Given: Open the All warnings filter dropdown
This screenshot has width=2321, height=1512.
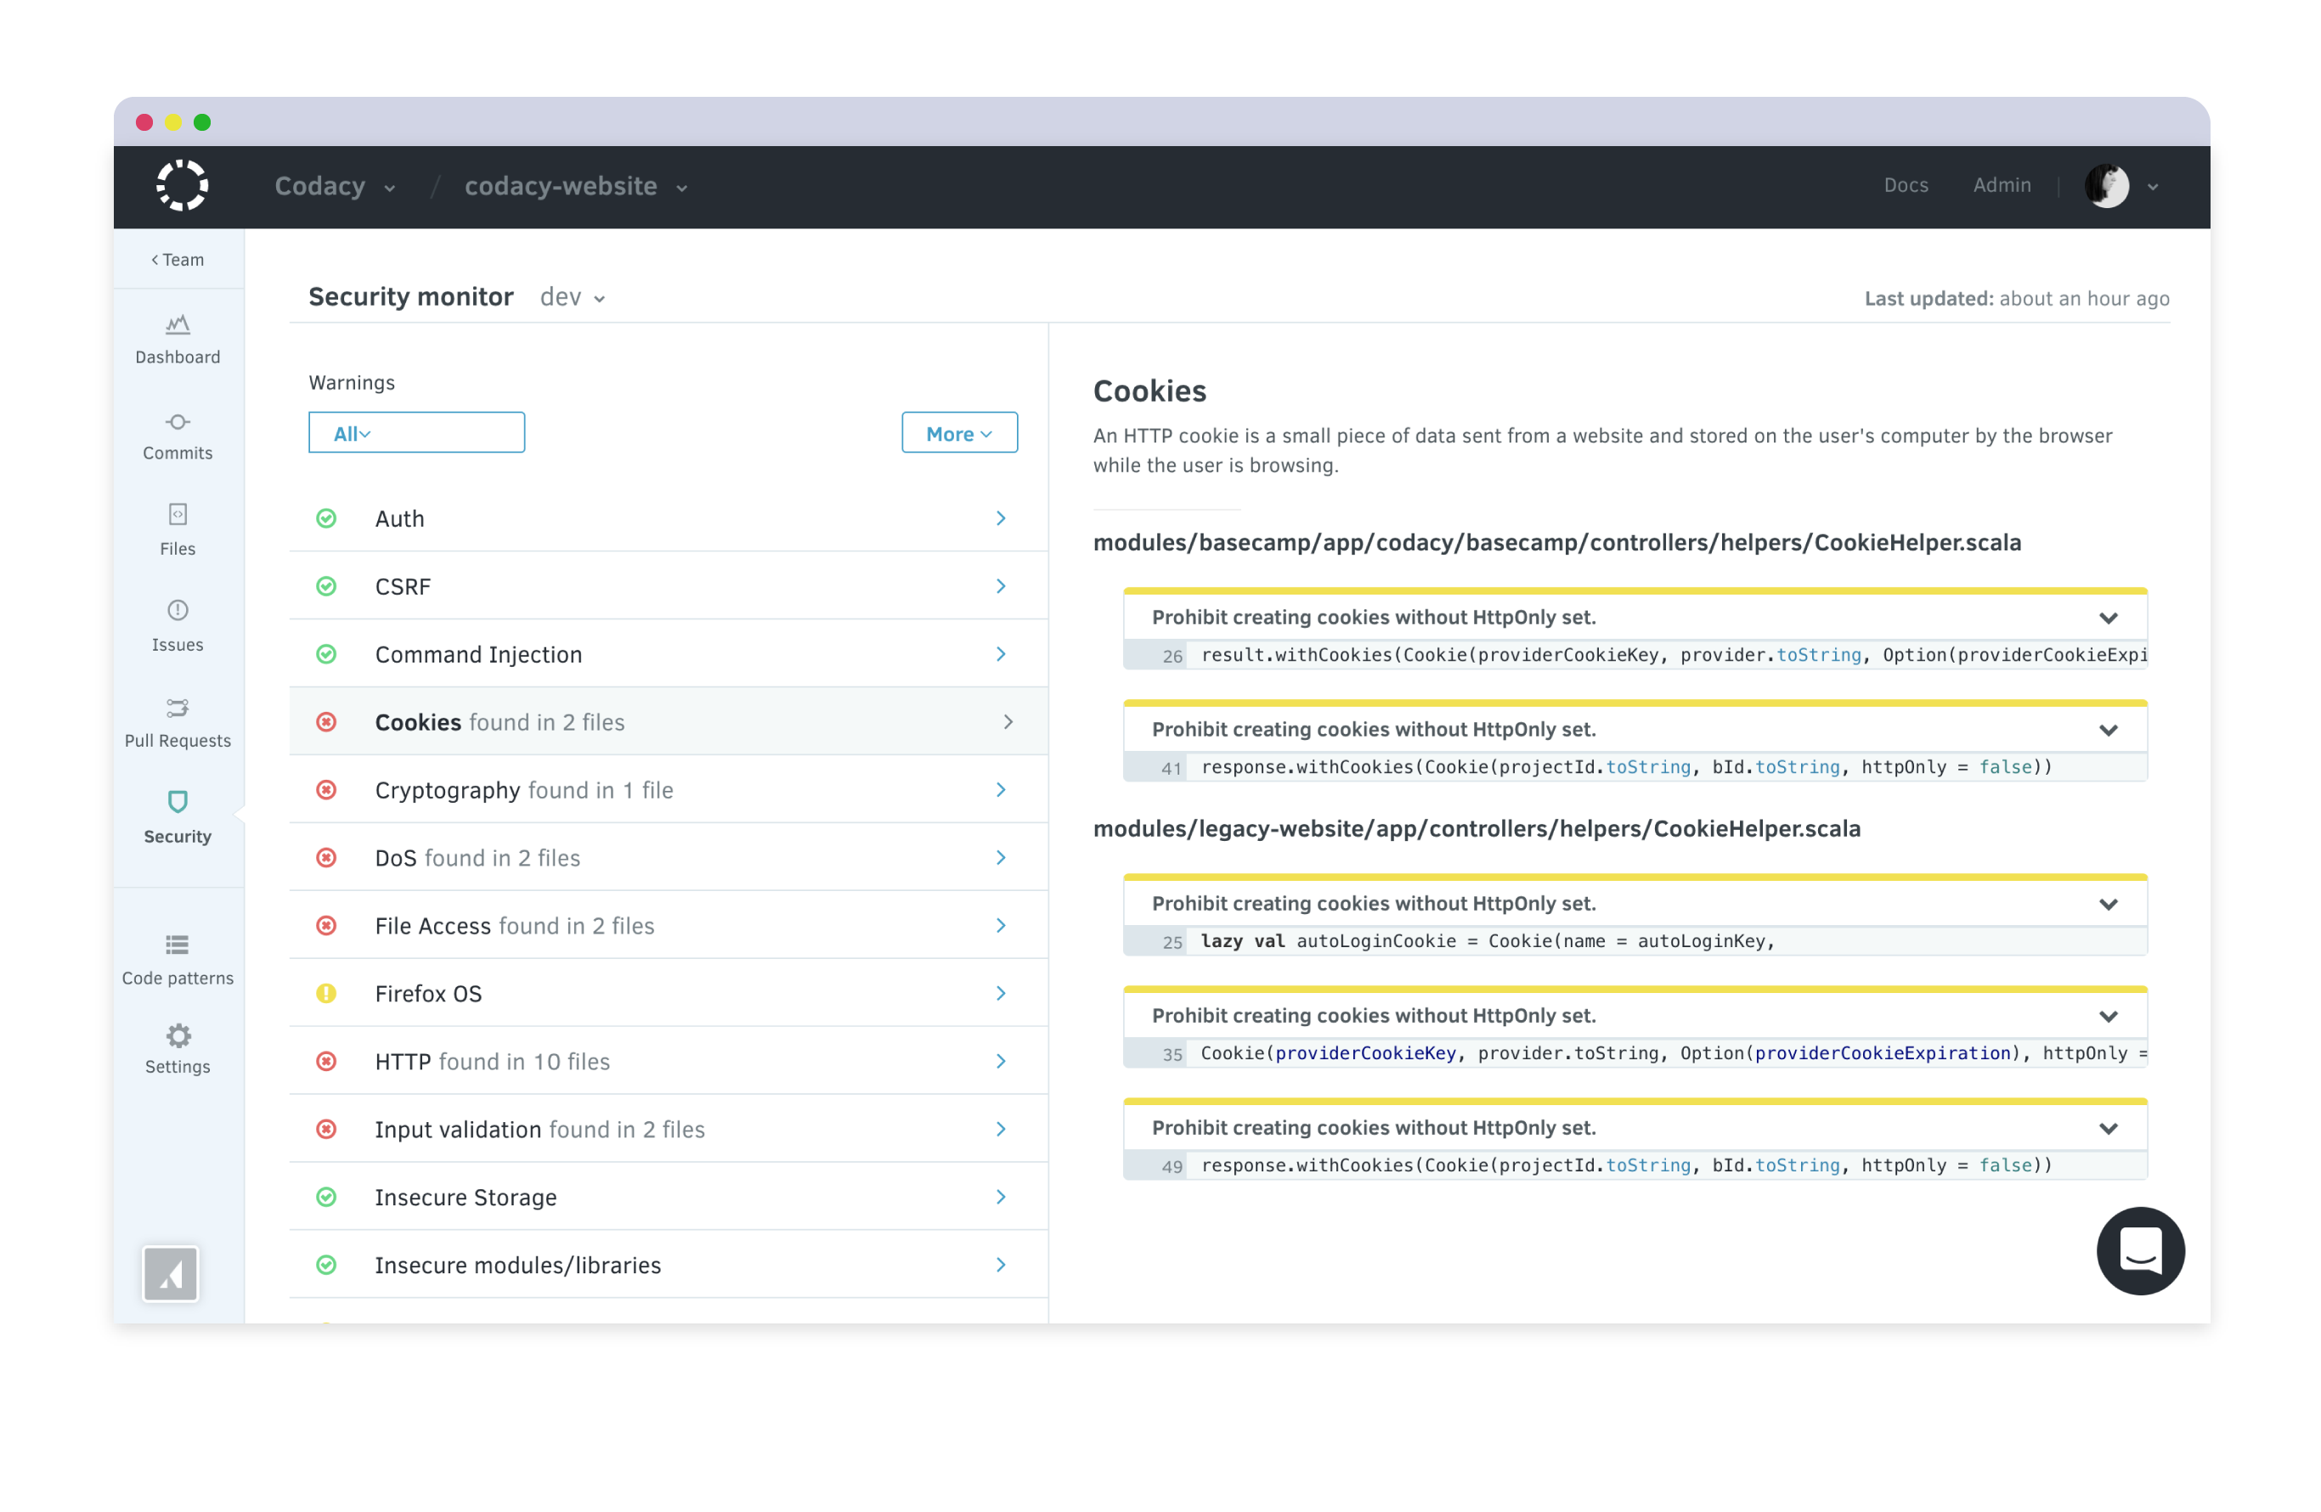Looking at the screenshot, I should point(416,433).
